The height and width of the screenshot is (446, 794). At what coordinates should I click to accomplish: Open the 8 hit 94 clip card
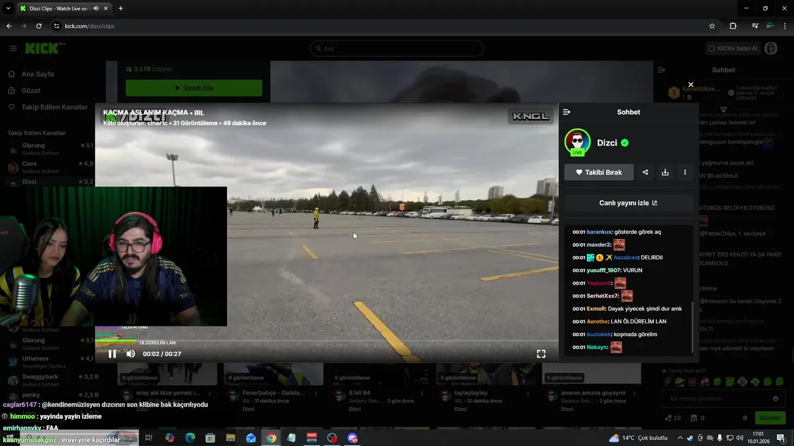click(378, 387)
